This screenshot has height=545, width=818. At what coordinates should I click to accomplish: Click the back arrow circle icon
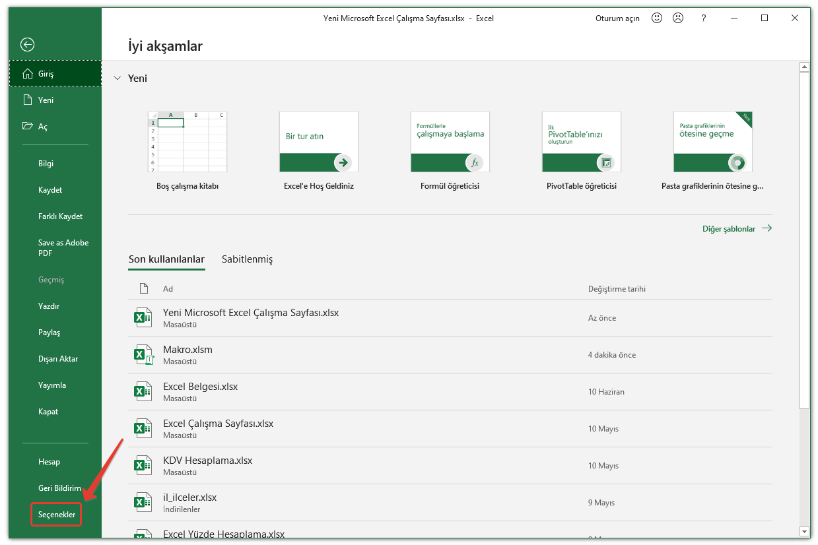click(x=27, y=44)
